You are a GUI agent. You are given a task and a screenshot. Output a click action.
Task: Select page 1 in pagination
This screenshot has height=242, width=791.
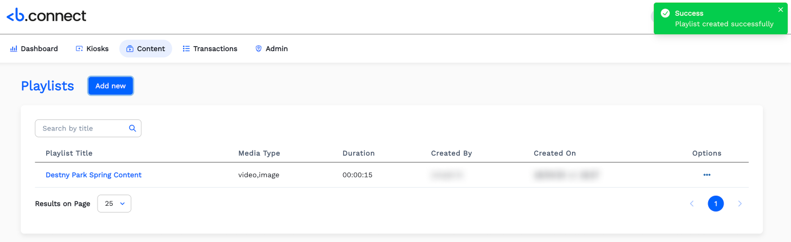pos(716,204)
